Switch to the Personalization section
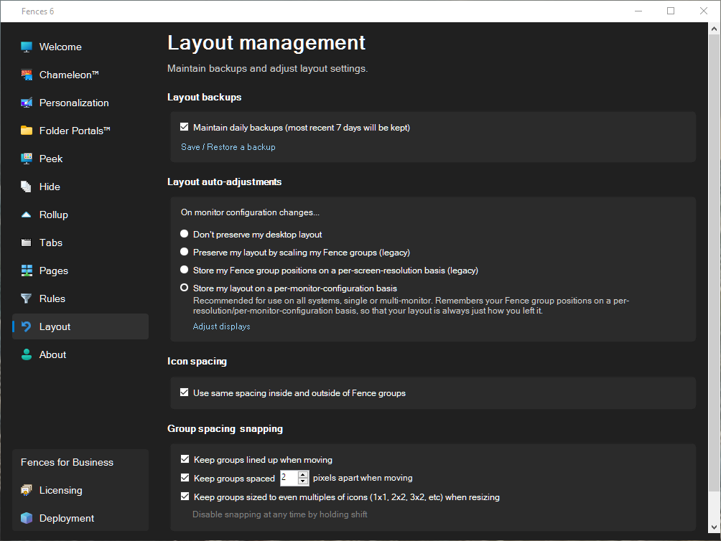The height and width of the screenshot is (541, 721). (74, 103)
